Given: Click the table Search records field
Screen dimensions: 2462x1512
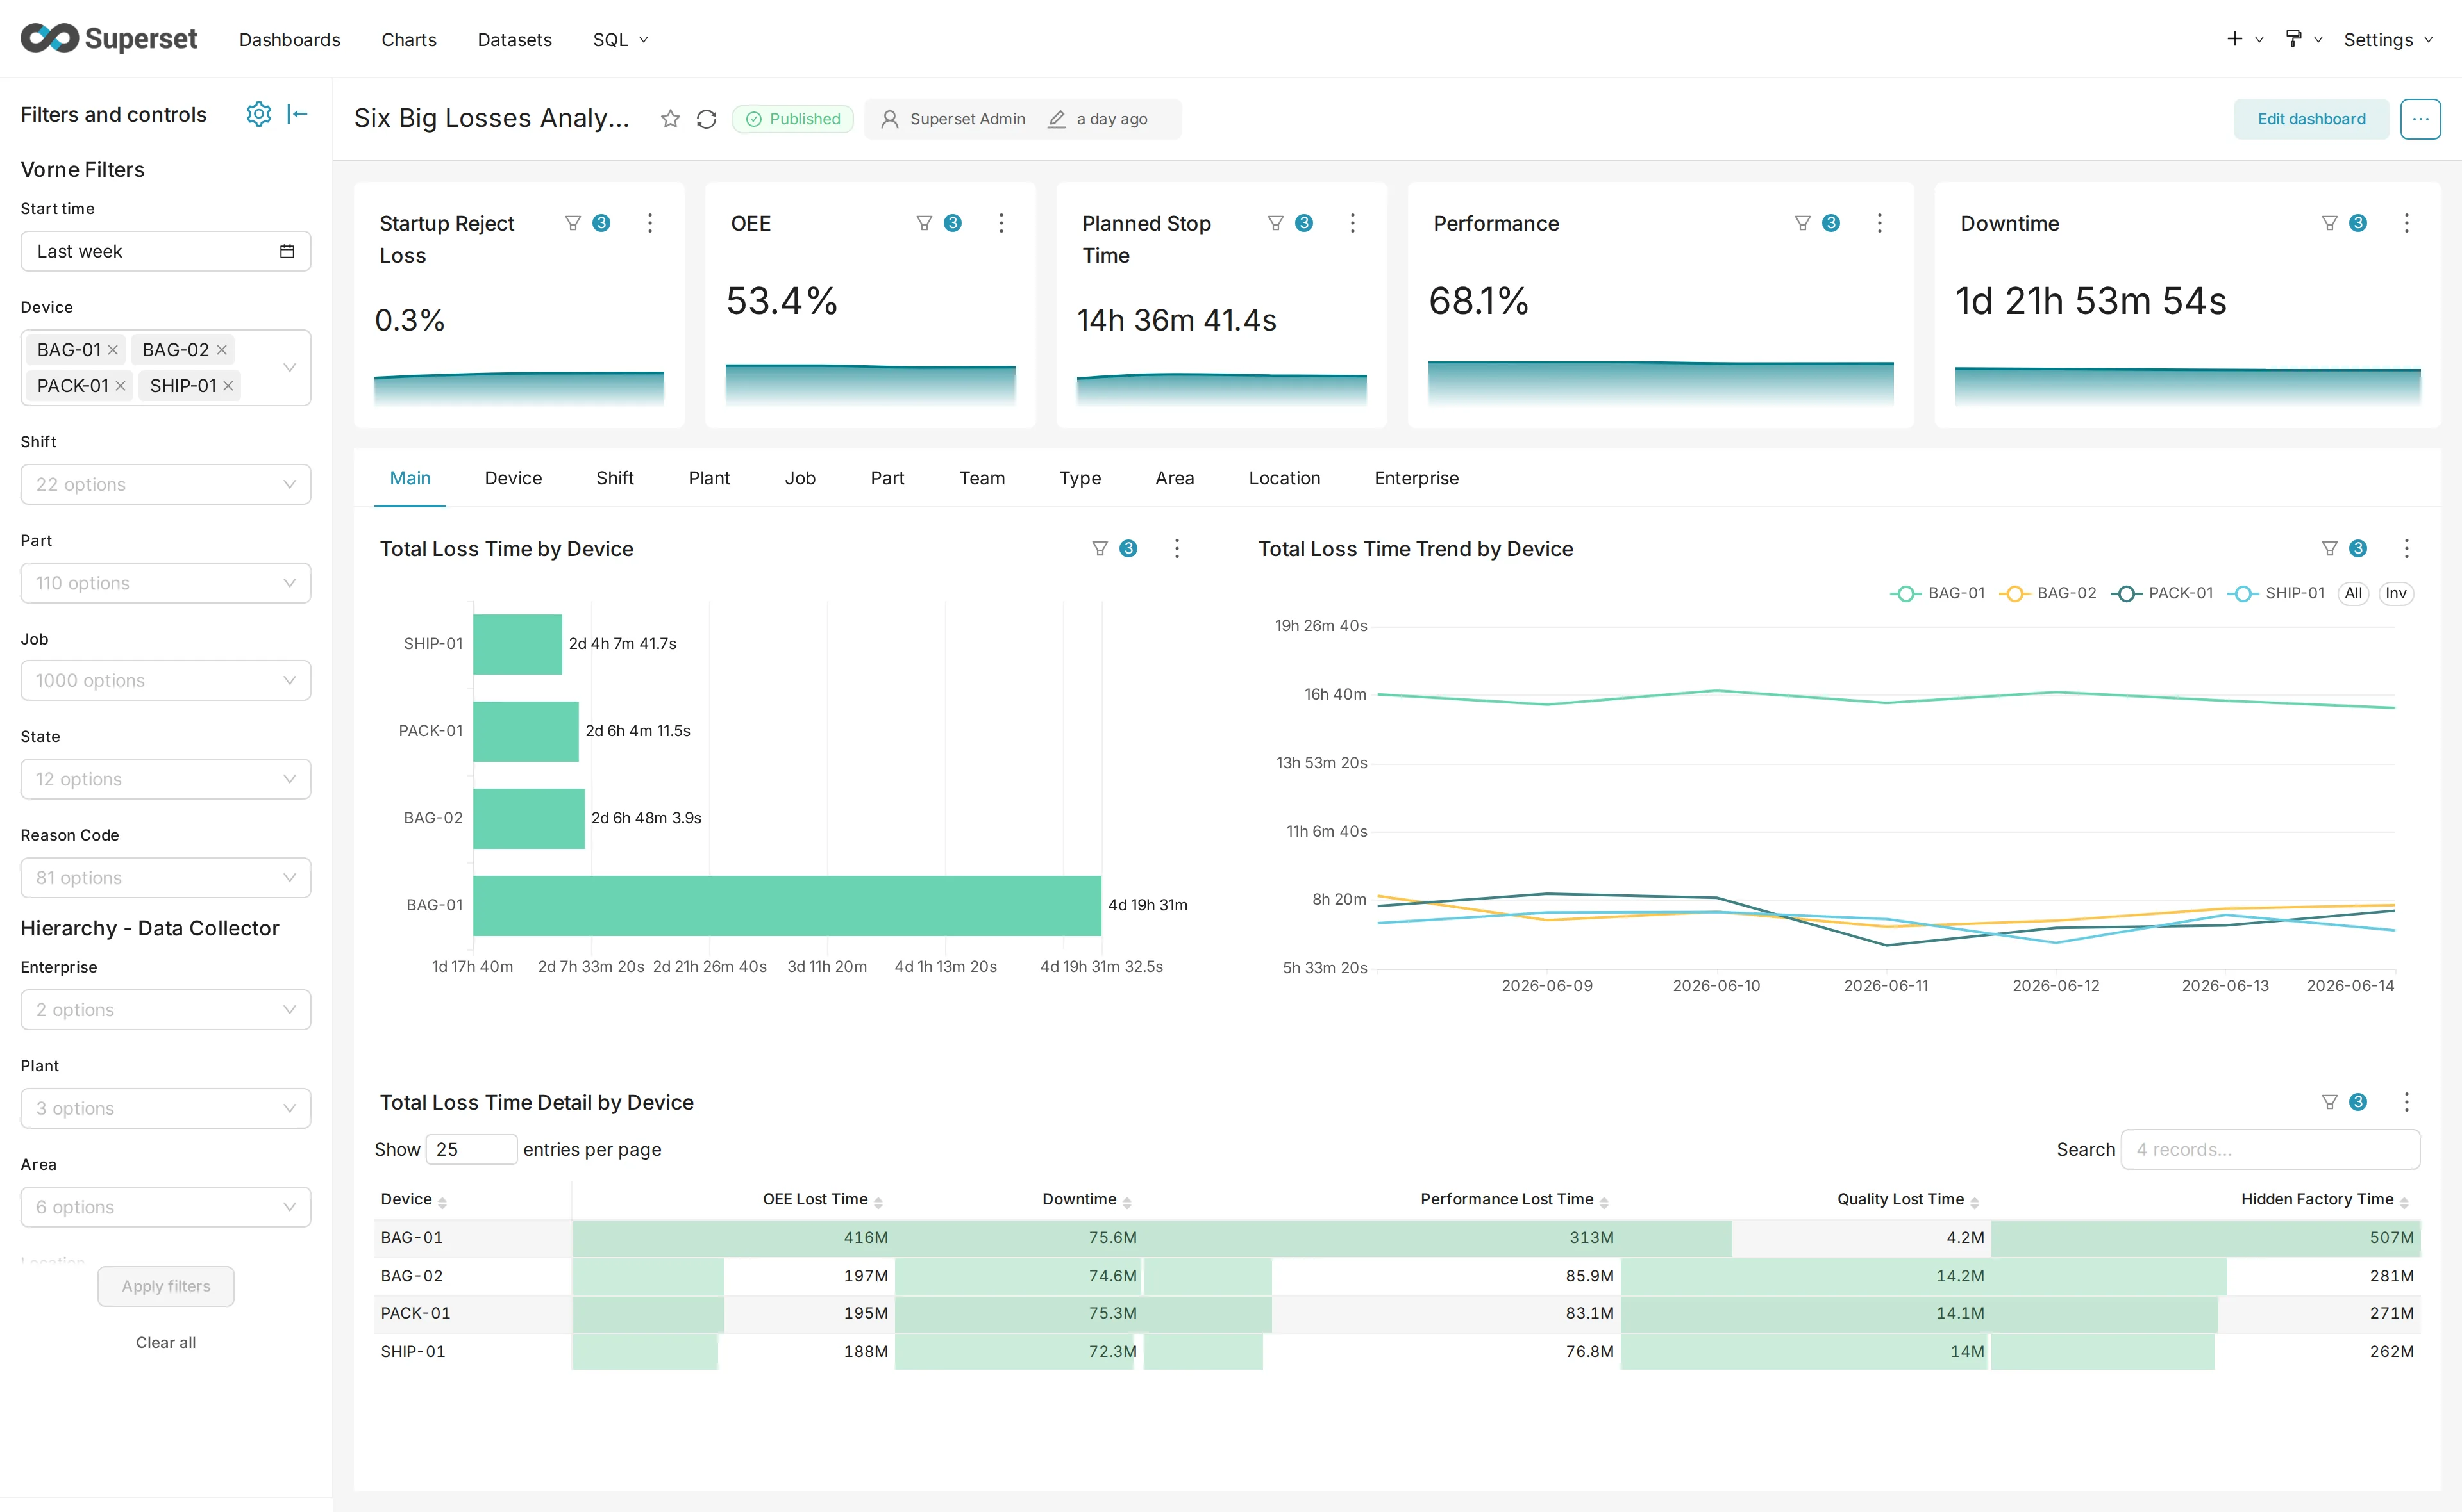Looking at the screenshot, I should point(2270,1149).
